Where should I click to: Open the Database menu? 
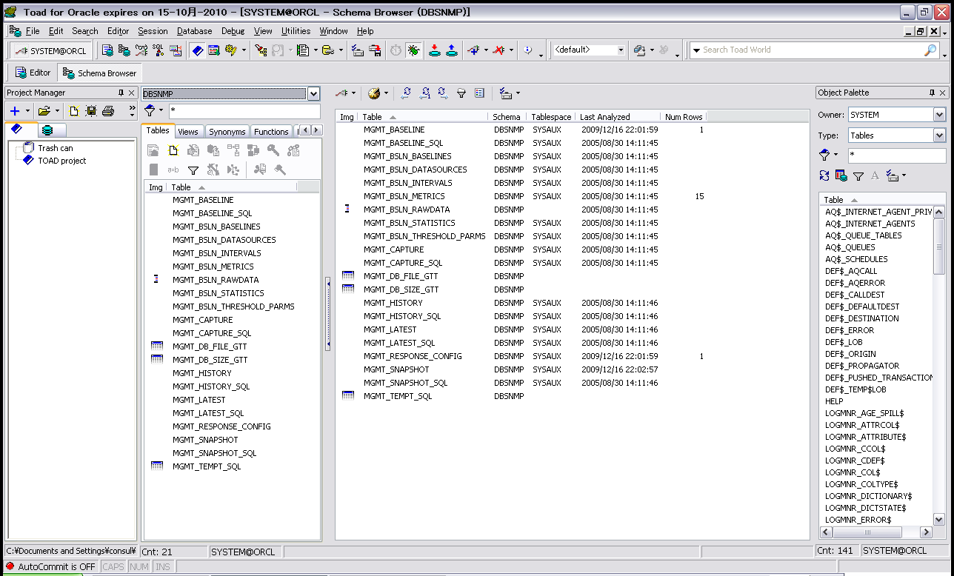(x=194, y=31)
